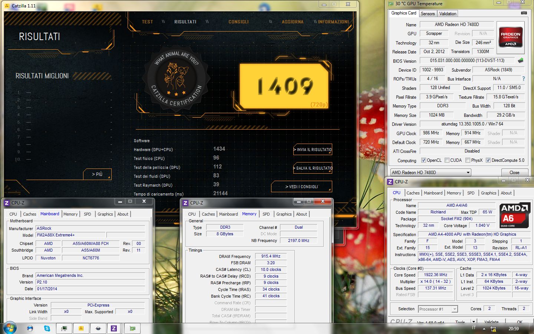
Task: Open Graphics tab in Mainboard CPU-Z window
Action: 105,214
